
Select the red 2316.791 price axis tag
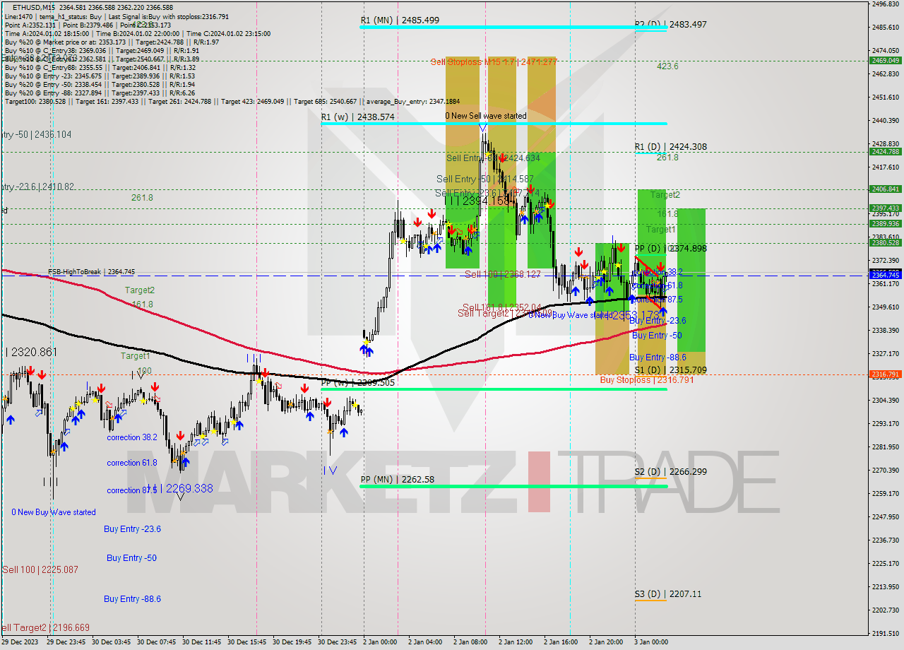click(886, 374)
